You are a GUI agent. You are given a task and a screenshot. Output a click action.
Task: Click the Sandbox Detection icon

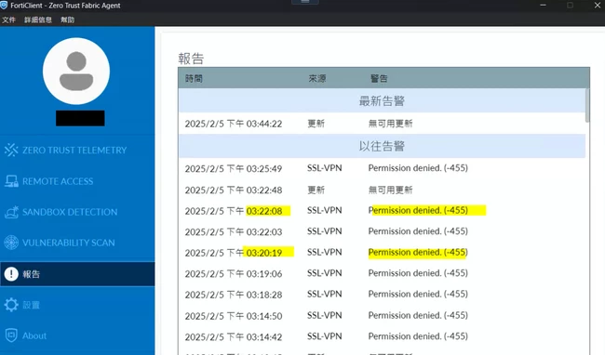(11, 212)
